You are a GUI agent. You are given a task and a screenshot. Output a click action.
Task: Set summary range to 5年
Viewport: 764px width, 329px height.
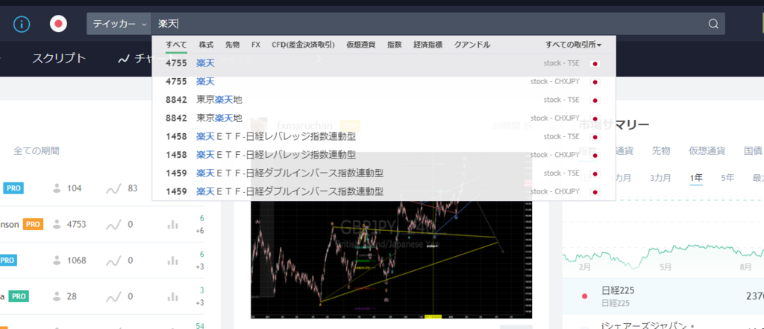click(727, 178)
